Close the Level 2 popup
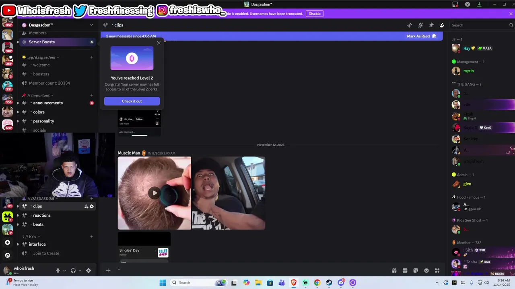 click(159, 43)
